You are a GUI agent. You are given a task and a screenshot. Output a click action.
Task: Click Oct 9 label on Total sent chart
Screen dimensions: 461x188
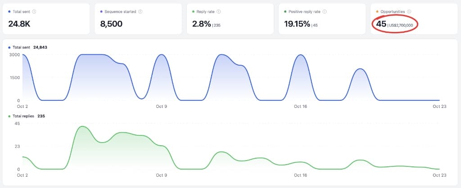pos(162,106)
